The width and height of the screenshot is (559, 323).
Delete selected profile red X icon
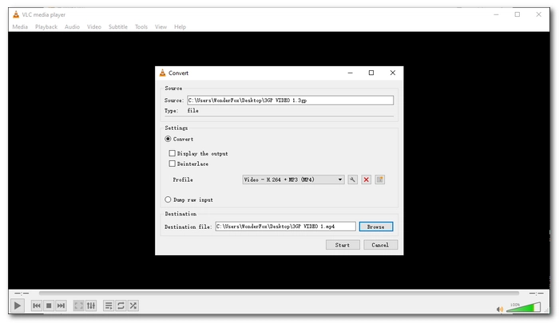367,179
